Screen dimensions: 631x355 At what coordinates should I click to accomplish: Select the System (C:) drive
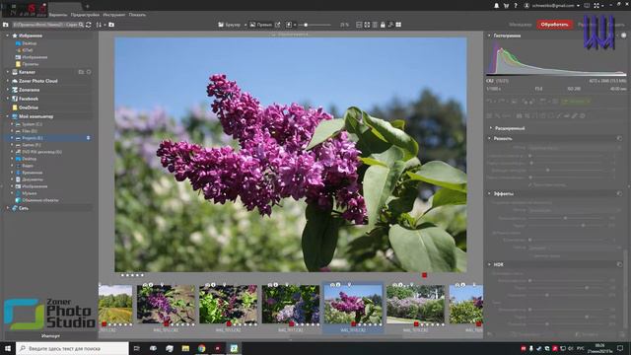[x=32, y=124]
